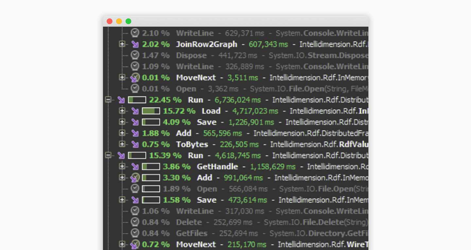Click the clock icon beside Delete 0.84 %
Viewport: 471px width, 250px height.
(x=135, y=222)
